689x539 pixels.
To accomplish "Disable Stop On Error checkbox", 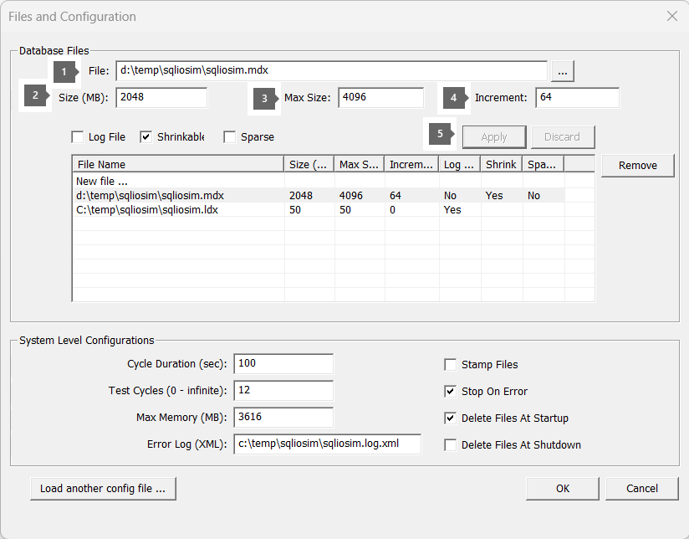I will click(451, 392).
